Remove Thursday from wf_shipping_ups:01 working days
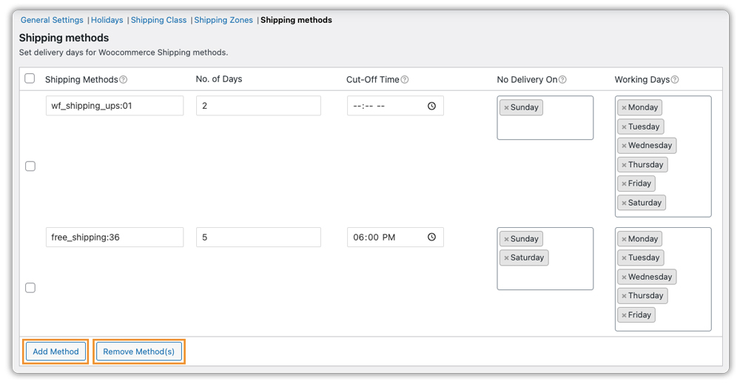Viewport: 740px width, 384px height. click(624, 165)
